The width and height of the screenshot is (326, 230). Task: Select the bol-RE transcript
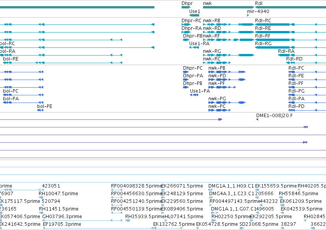tap(62, 63)
